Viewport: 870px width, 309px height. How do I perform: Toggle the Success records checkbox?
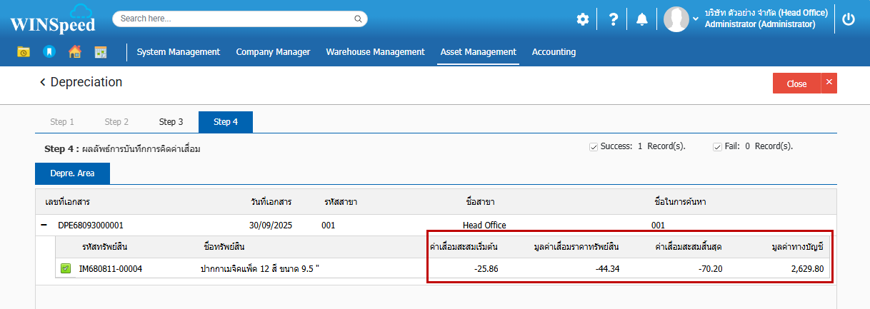[x=593, y=146]
